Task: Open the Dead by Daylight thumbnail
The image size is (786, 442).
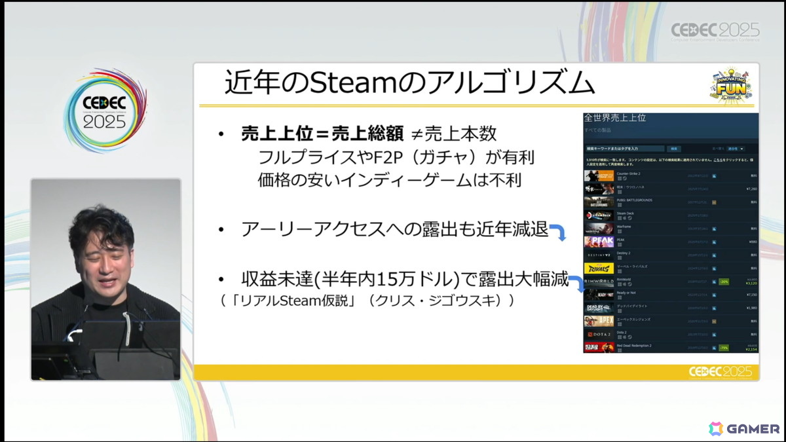Action: point(599,308)
